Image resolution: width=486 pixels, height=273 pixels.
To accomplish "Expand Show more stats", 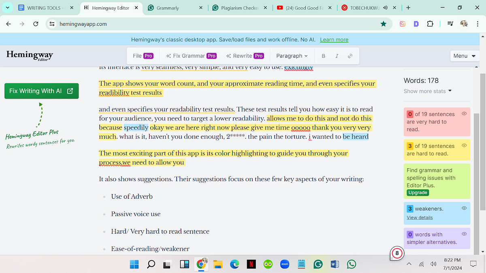I will coord(428,91).
